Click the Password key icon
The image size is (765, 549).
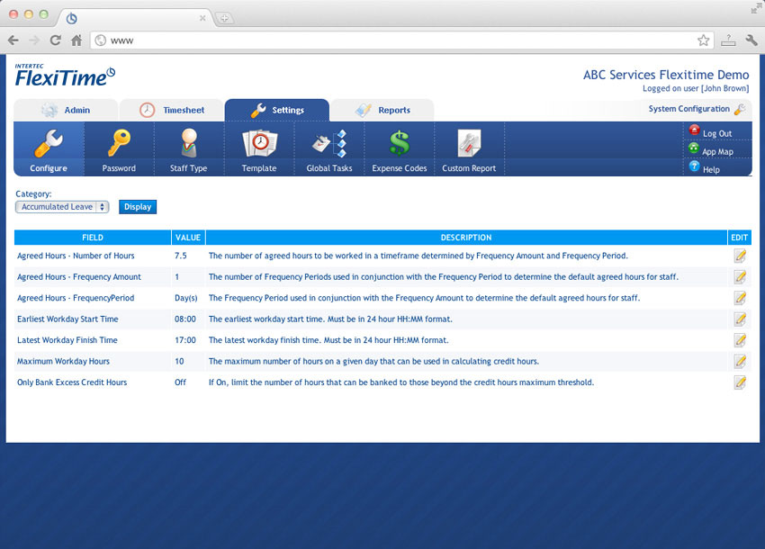click(x=119, y=144)
